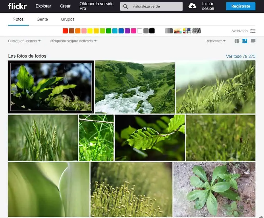Open the Explorar menu
The width and height of the screenshot is (264, 218).
coord(43,6)
